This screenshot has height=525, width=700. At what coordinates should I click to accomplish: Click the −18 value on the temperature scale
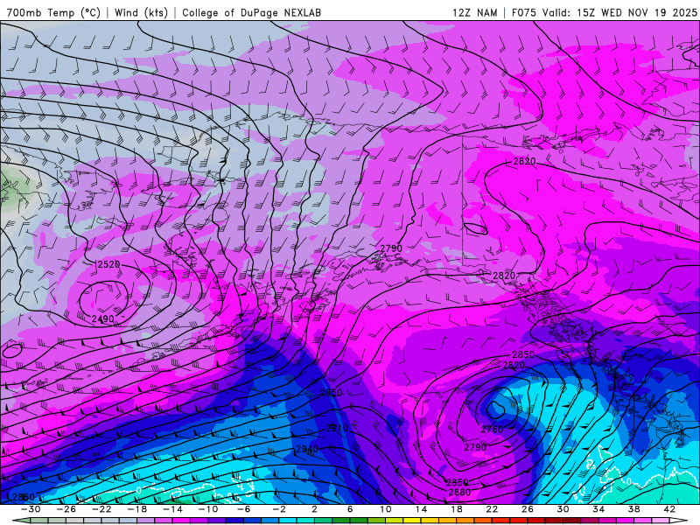137,509
